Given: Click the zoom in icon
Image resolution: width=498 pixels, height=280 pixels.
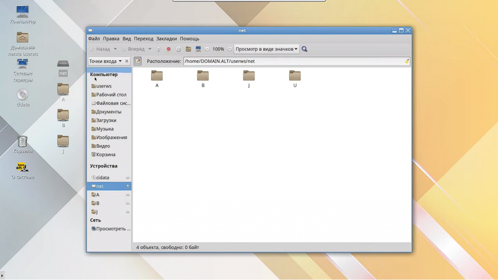Looking at the screenshot, I should tap(230, 49).
